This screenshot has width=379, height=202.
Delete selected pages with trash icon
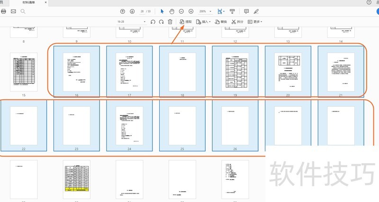click(x=170, y=22)
